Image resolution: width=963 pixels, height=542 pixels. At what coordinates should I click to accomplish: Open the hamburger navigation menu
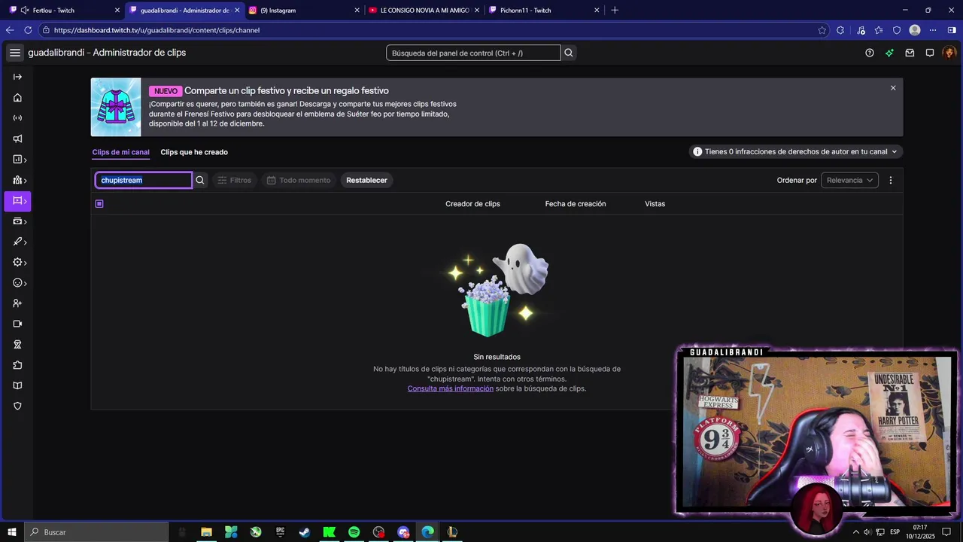click(x=15, y=53)
